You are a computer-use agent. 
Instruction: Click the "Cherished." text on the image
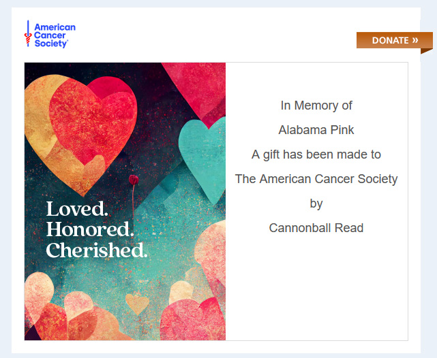[96, 250]
